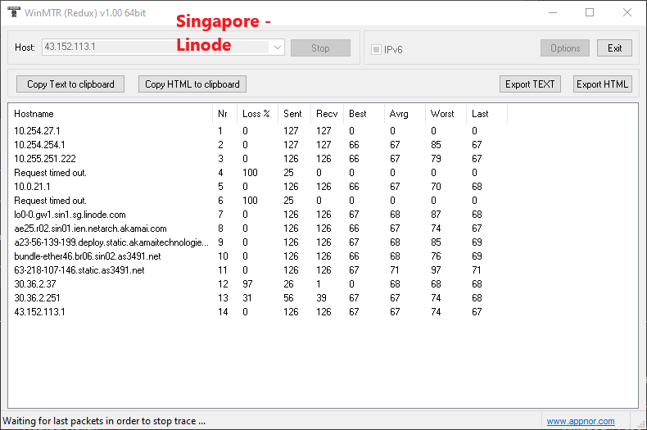Close the WinMTR window

627,12
